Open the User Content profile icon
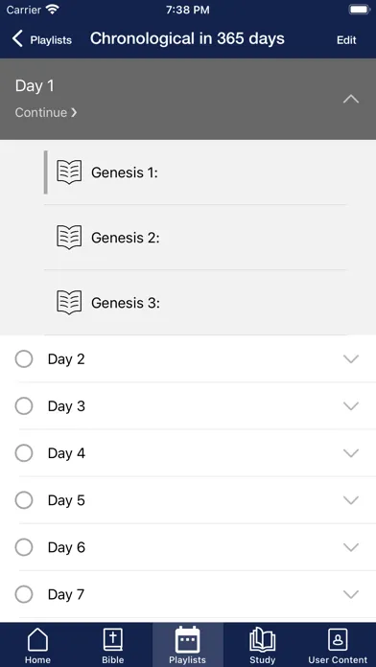Viewport: 376px width, 667px height. pos(338,639)
